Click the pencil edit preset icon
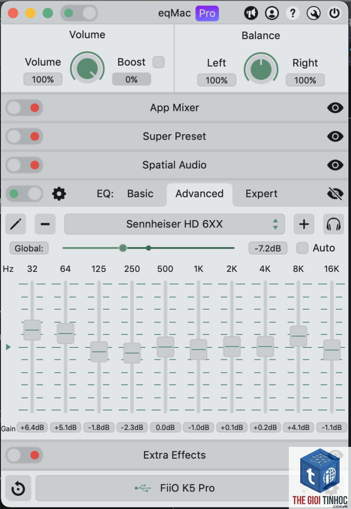The width and height of the screenshot is (351, 509). pyautogui.click(x=15, y=224)
